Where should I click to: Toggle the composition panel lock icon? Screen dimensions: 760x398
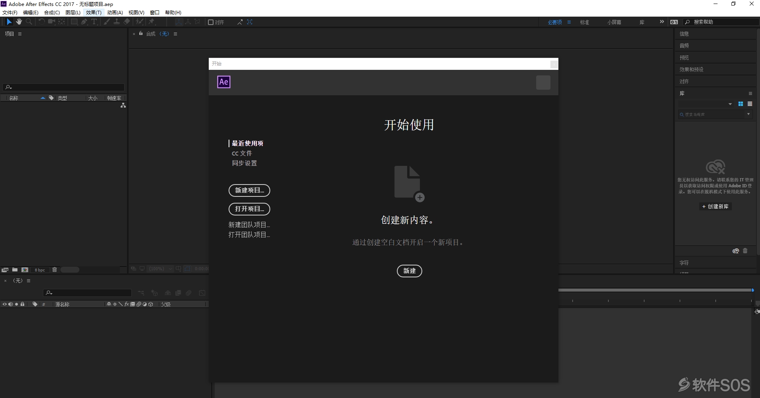(141, 34)
